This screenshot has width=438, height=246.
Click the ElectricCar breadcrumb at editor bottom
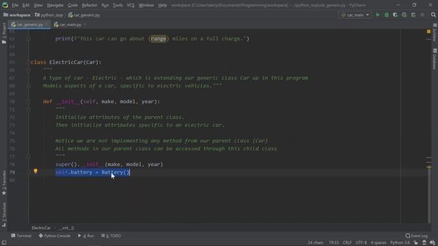pyautogui.click(x=41, y=228)
